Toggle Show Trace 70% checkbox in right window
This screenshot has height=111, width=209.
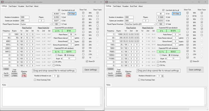click(202, 29)
